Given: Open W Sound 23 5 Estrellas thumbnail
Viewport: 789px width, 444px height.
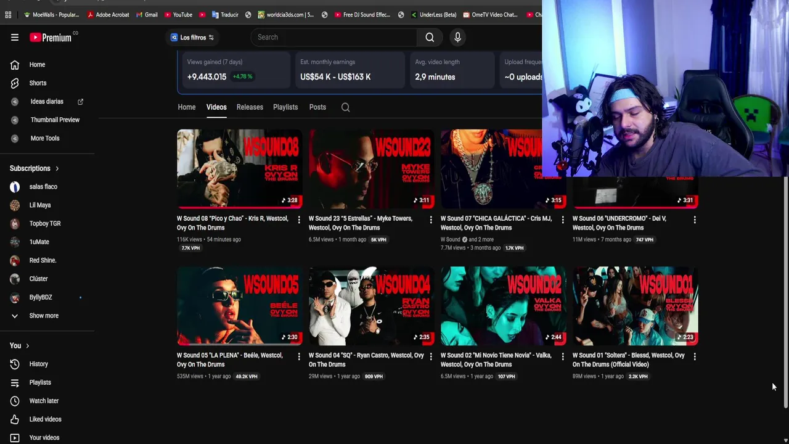Looking at the screenshot, I should point(372,169).
